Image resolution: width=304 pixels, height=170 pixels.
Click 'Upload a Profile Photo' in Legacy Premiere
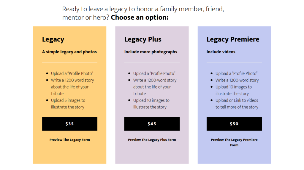236,73
